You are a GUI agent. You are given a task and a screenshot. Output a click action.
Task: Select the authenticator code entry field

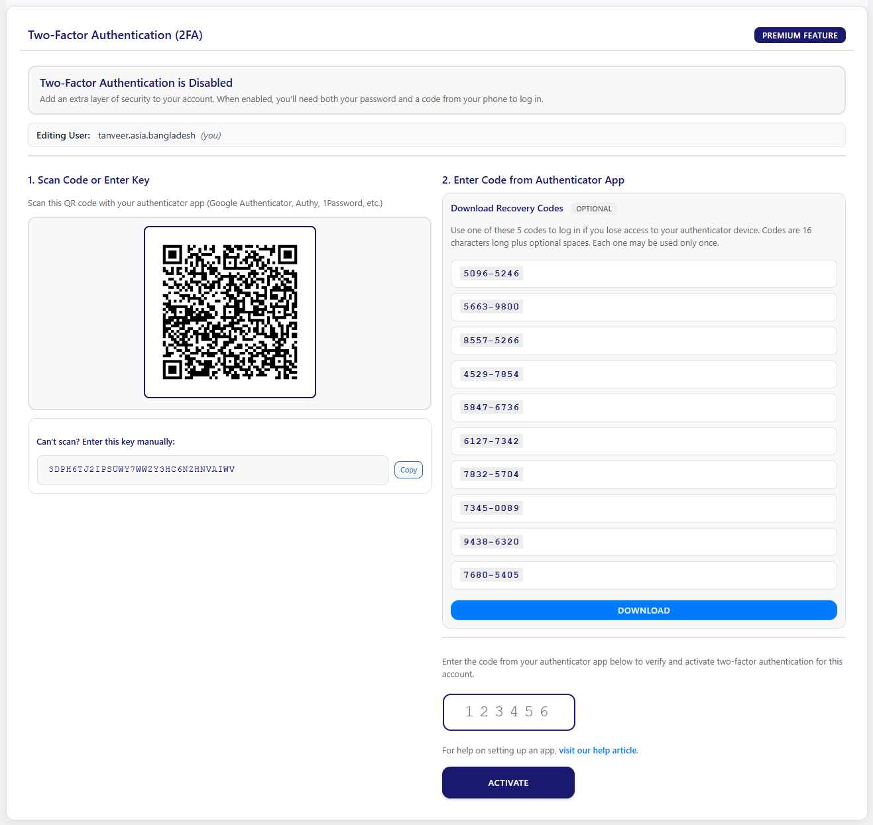click(x=508, y=712)
